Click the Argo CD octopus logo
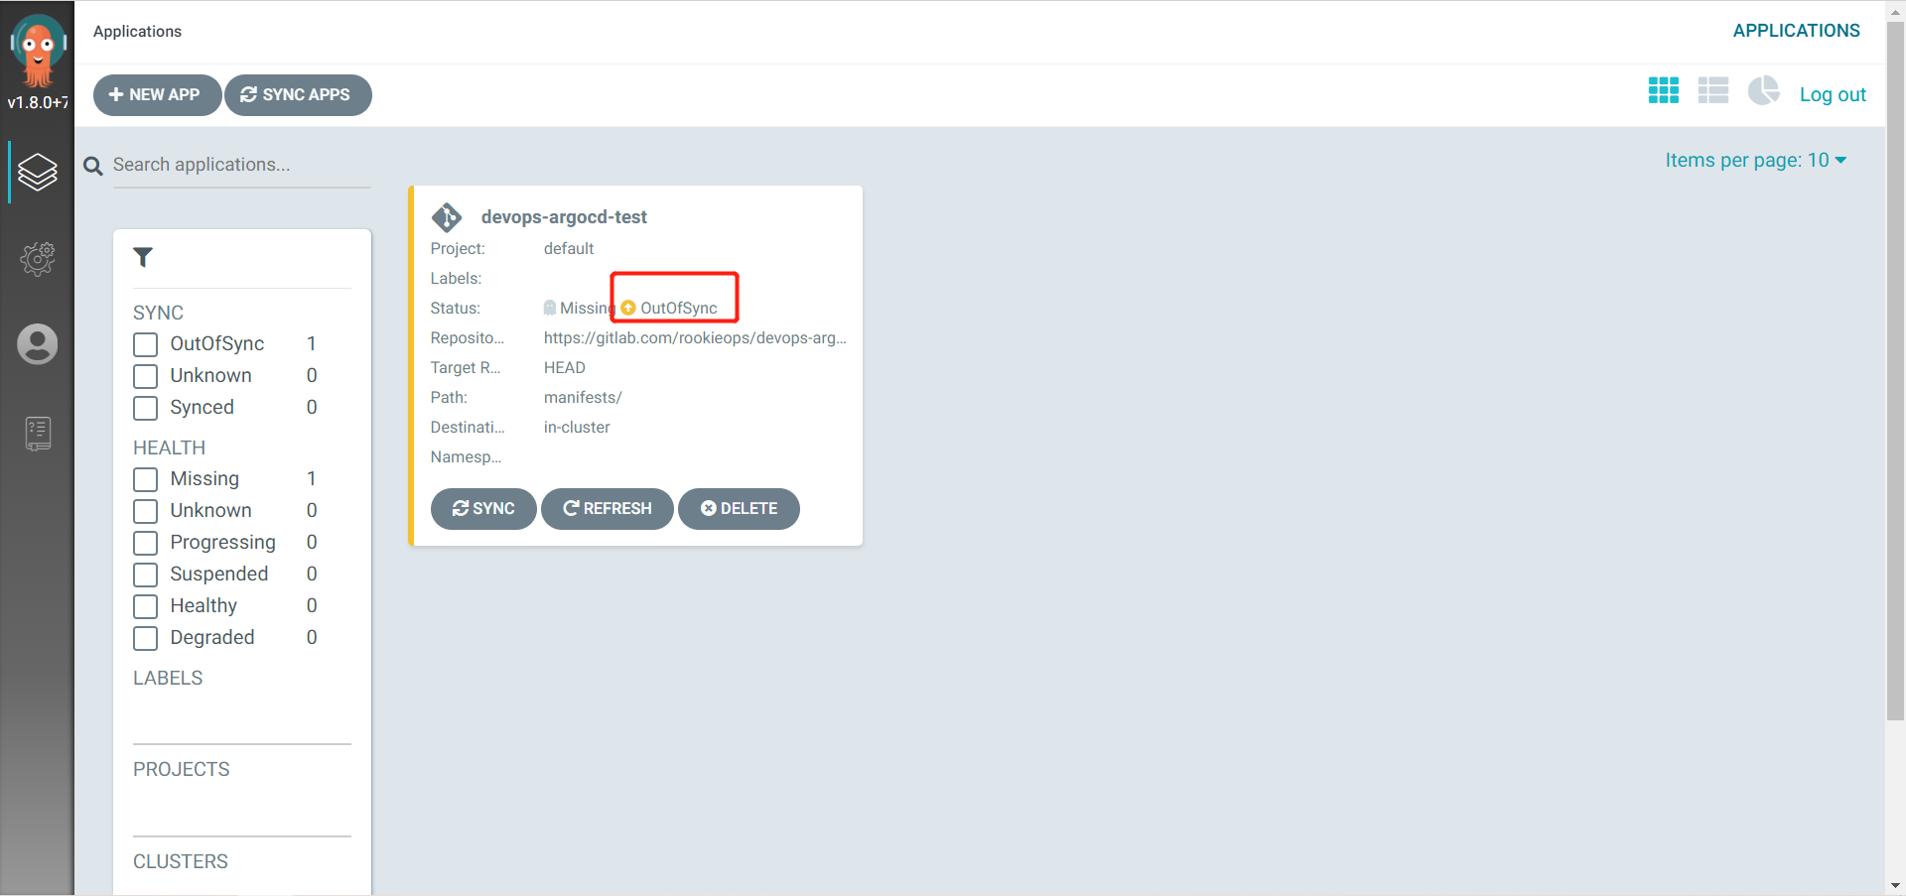This screenshot has height=896, width=1906. point(38,51)
